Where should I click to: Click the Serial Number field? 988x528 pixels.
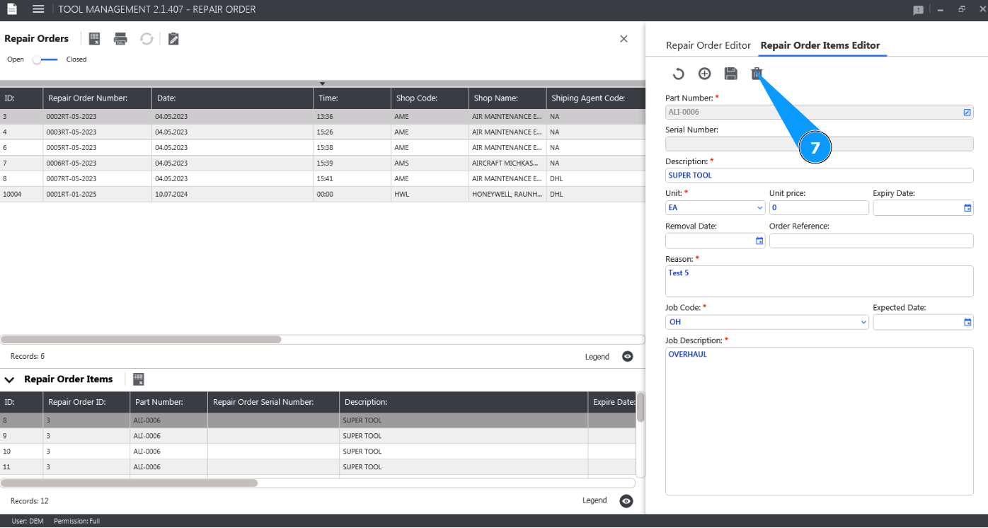[820, 144]
